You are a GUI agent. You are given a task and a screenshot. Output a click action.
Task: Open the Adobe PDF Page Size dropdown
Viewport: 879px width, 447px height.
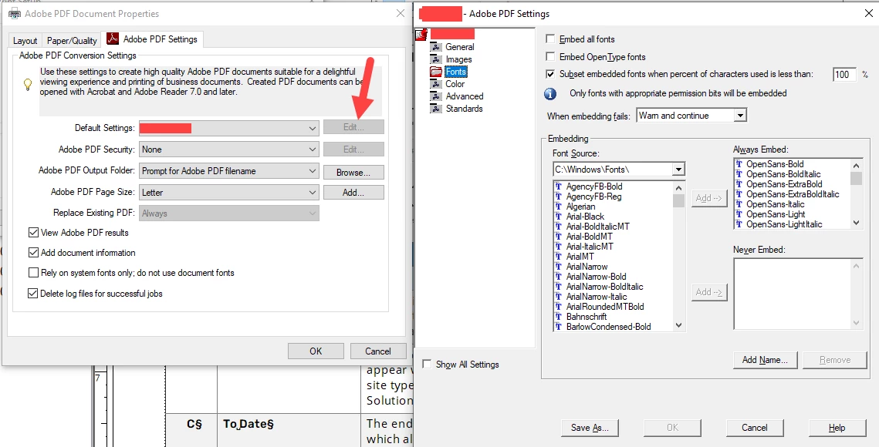[x=228, y=192]
